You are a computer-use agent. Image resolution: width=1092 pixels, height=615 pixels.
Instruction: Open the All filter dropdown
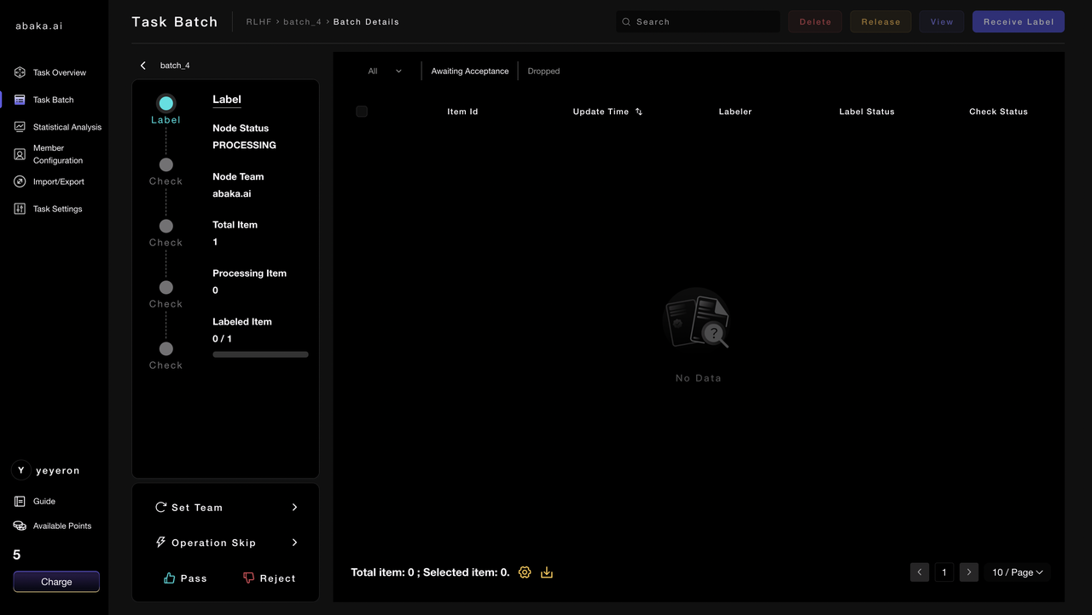pos(385,72)
